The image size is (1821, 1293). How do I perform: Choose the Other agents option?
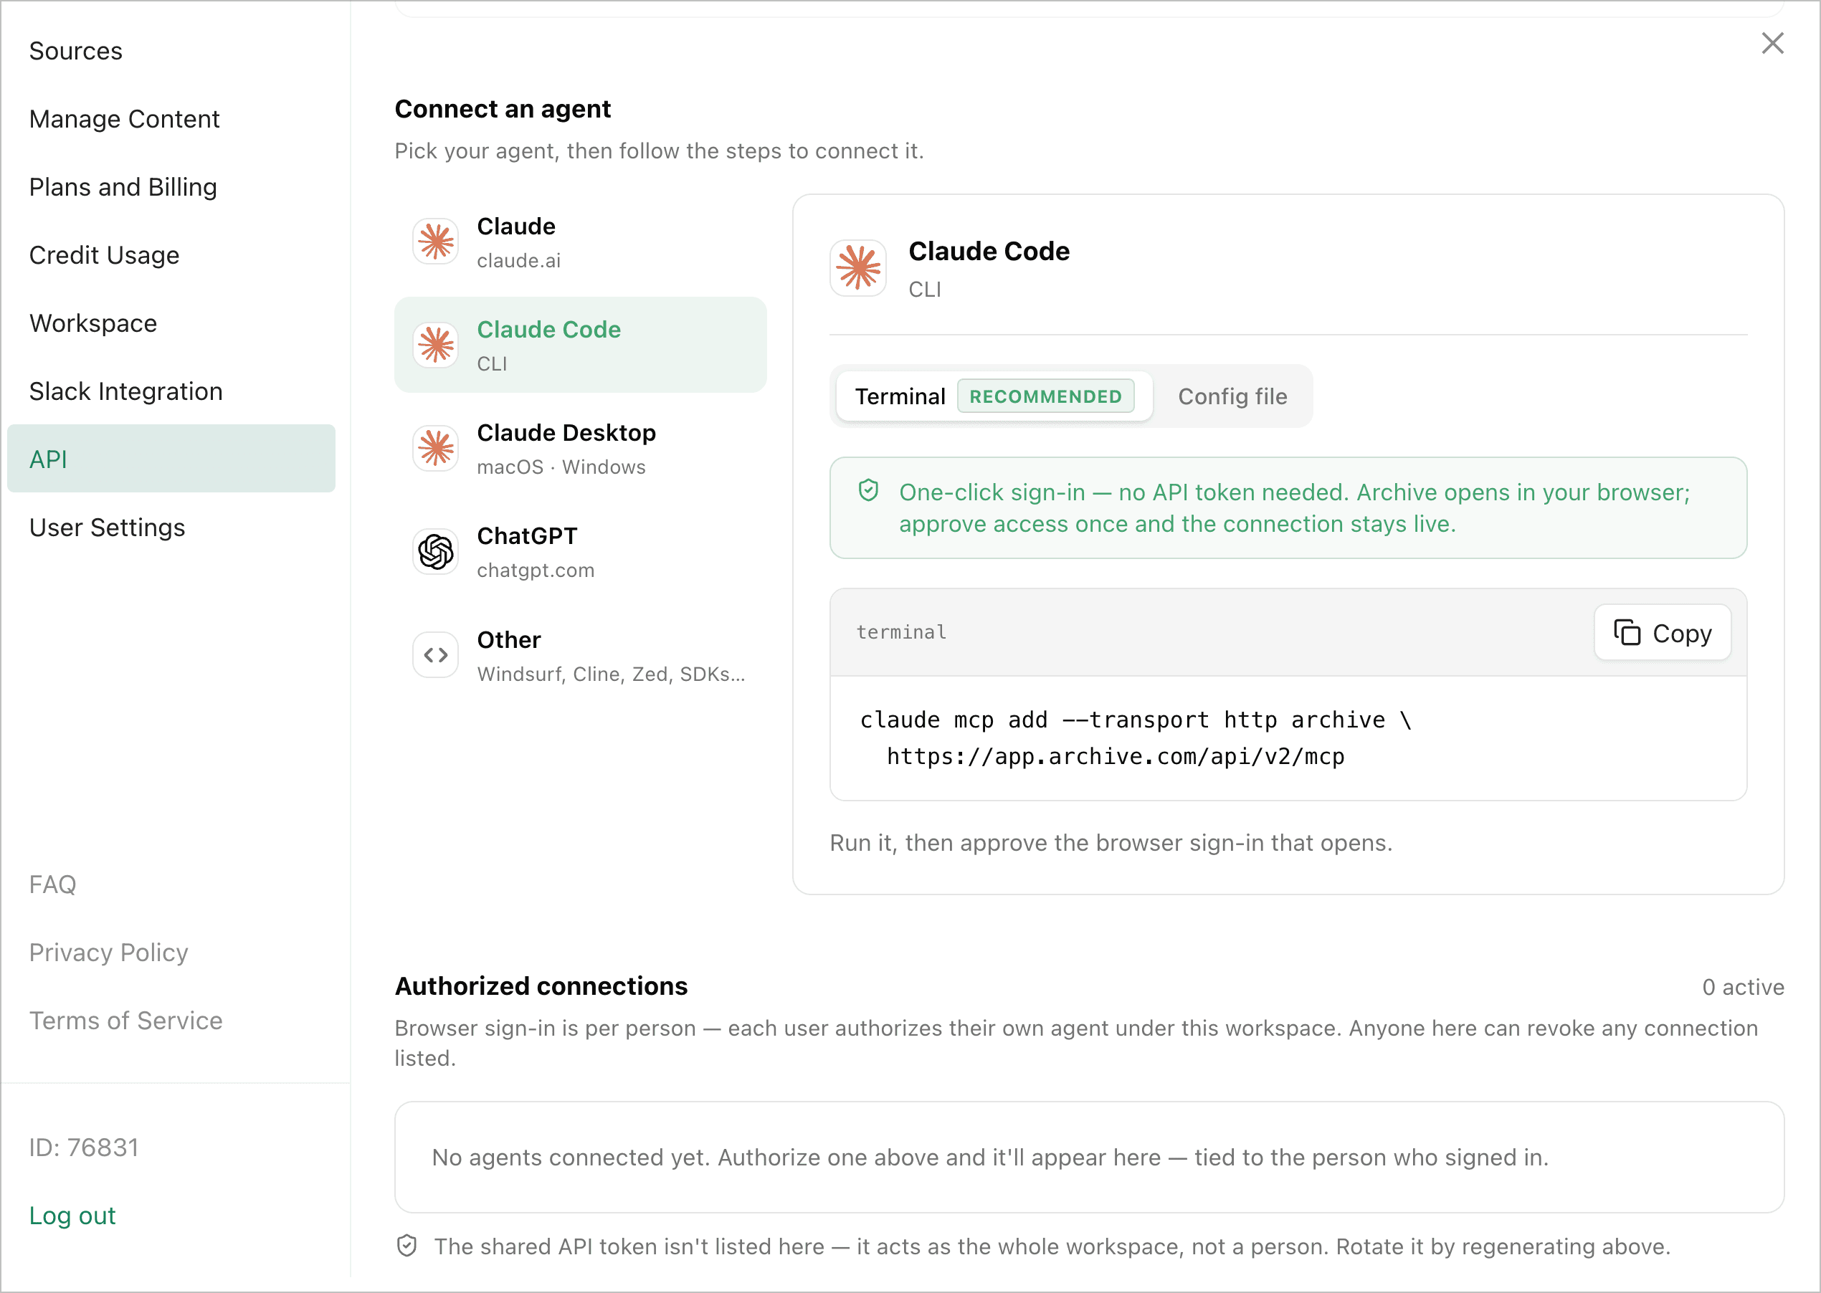click(581, 655)
